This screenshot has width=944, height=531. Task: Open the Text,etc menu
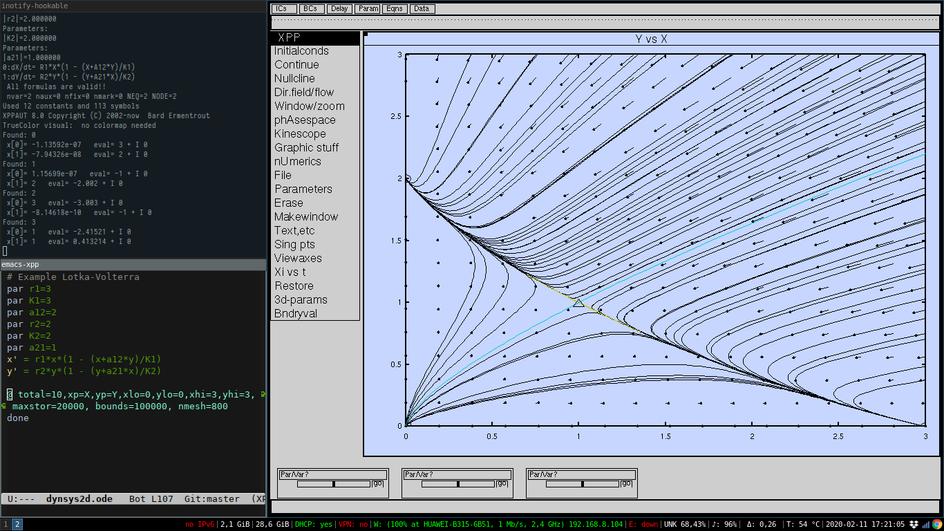[315, 231]
